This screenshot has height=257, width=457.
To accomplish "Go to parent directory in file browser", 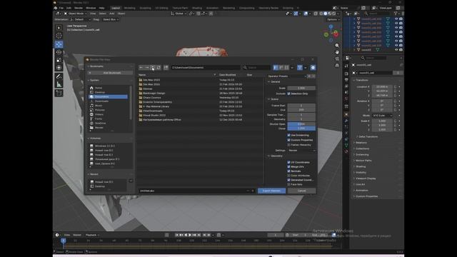I will click(x=153, y=68).
